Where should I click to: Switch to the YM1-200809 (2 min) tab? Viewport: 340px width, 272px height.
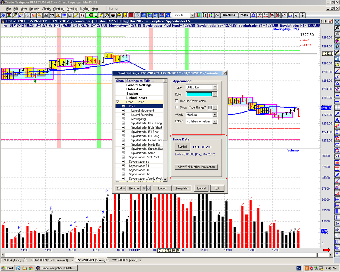pyautogui.click(x=124, y=260)
